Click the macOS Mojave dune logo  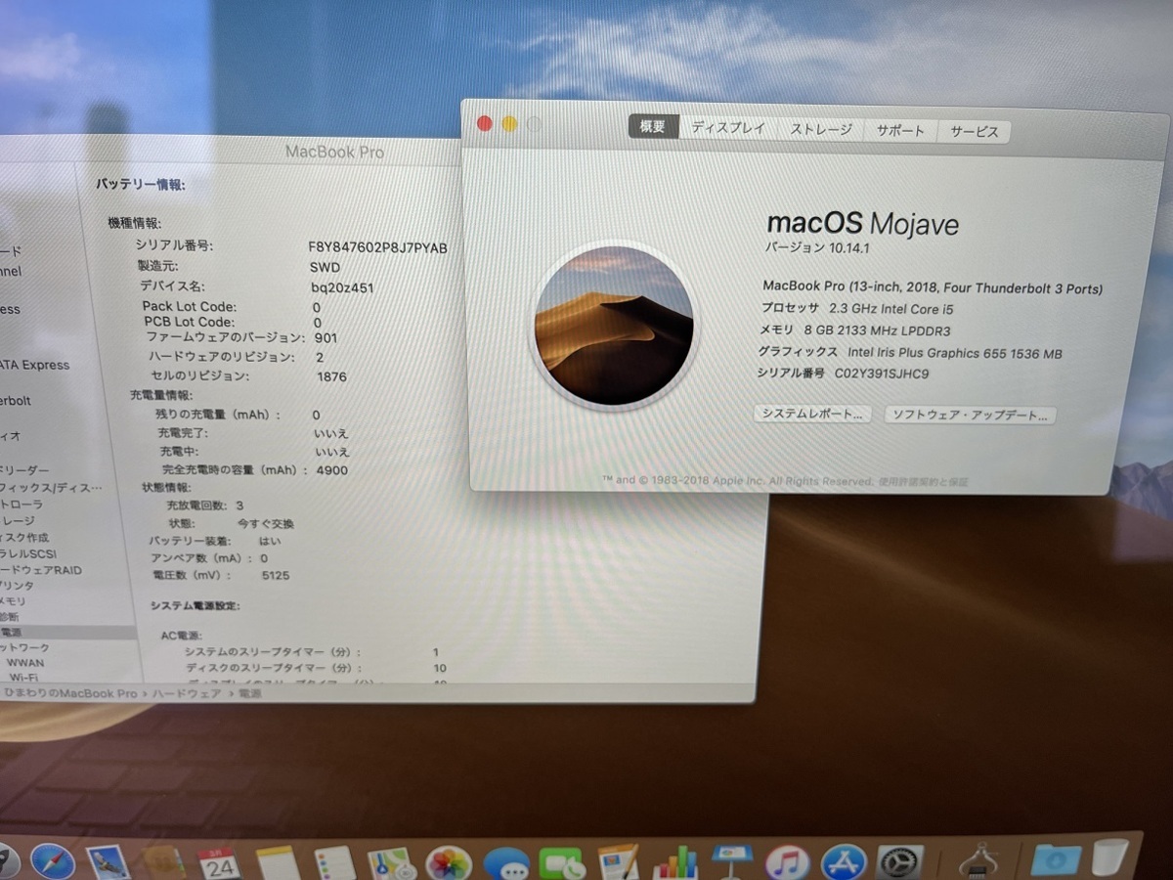coord(615,326)
